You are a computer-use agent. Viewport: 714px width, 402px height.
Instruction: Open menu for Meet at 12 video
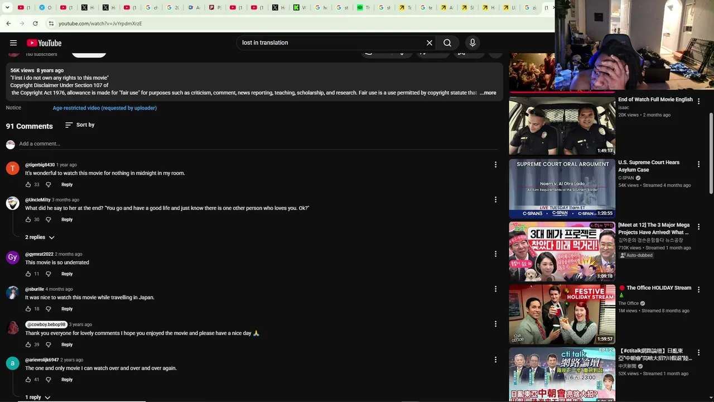click(698, 227)
